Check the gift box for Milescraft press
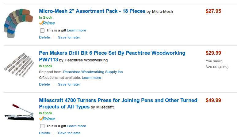Screen dimensions: 237x139 (42, 126)
